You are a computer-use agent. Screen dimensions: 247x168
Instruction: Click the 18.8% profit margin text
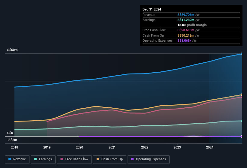192,25
